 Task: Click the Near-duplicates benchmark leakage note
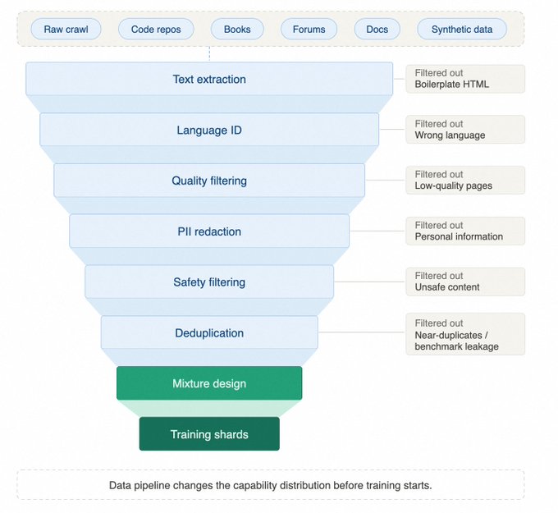tap(465, 334)
